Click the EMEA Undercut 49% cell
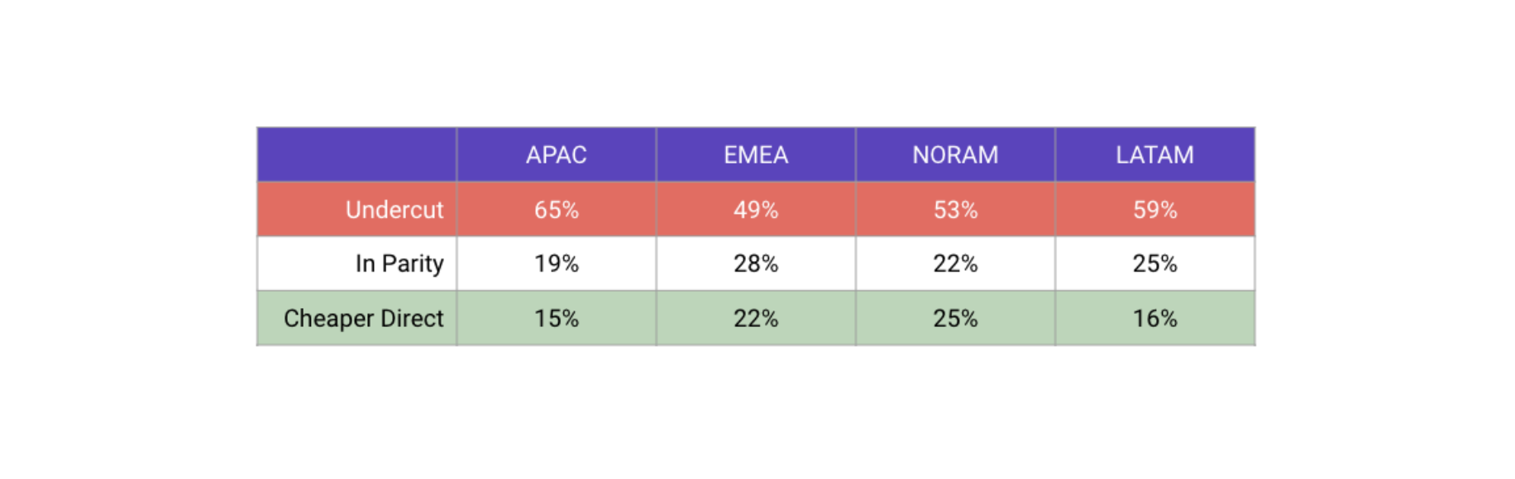 [x=756, y=209]
